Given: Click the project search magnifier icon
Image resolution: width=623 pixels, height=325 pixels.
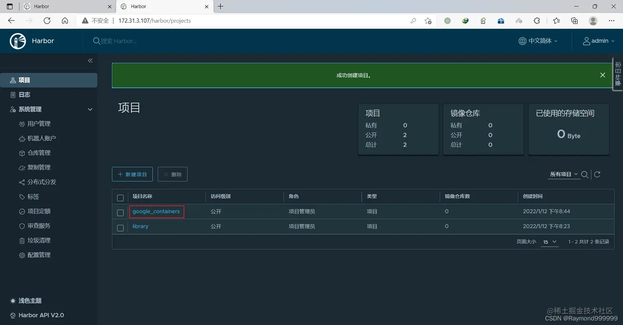Looking at the screenshot, I should [584, 174].
